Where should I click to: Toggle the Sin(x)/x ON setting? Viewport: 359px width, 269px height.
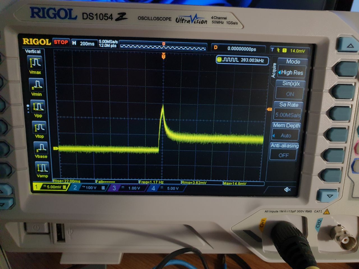coord(290,94)
